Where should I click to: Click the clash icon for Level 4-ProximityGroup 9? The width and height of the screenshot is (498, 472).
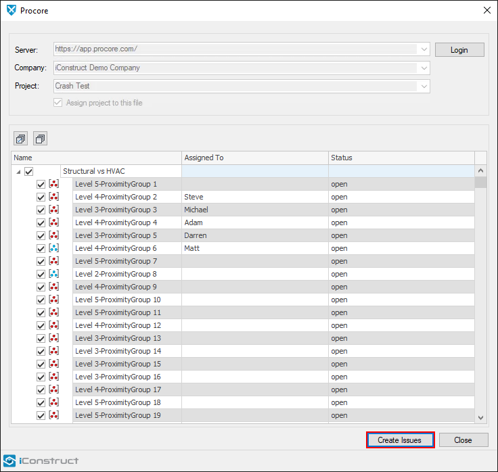click(54, 287)
